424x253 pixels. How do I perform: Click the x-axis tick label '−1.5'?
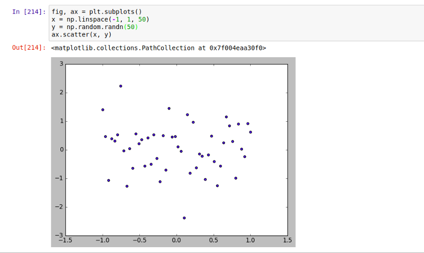(65, 240)
